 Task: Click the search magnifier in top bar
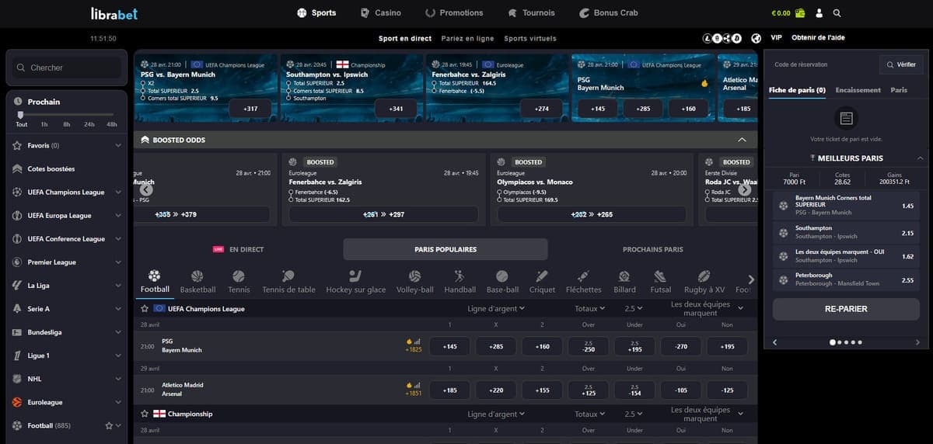point(837,13)
